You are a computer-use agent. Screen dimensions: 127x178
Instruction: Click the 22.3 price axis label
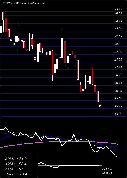(x=117, y=44)
